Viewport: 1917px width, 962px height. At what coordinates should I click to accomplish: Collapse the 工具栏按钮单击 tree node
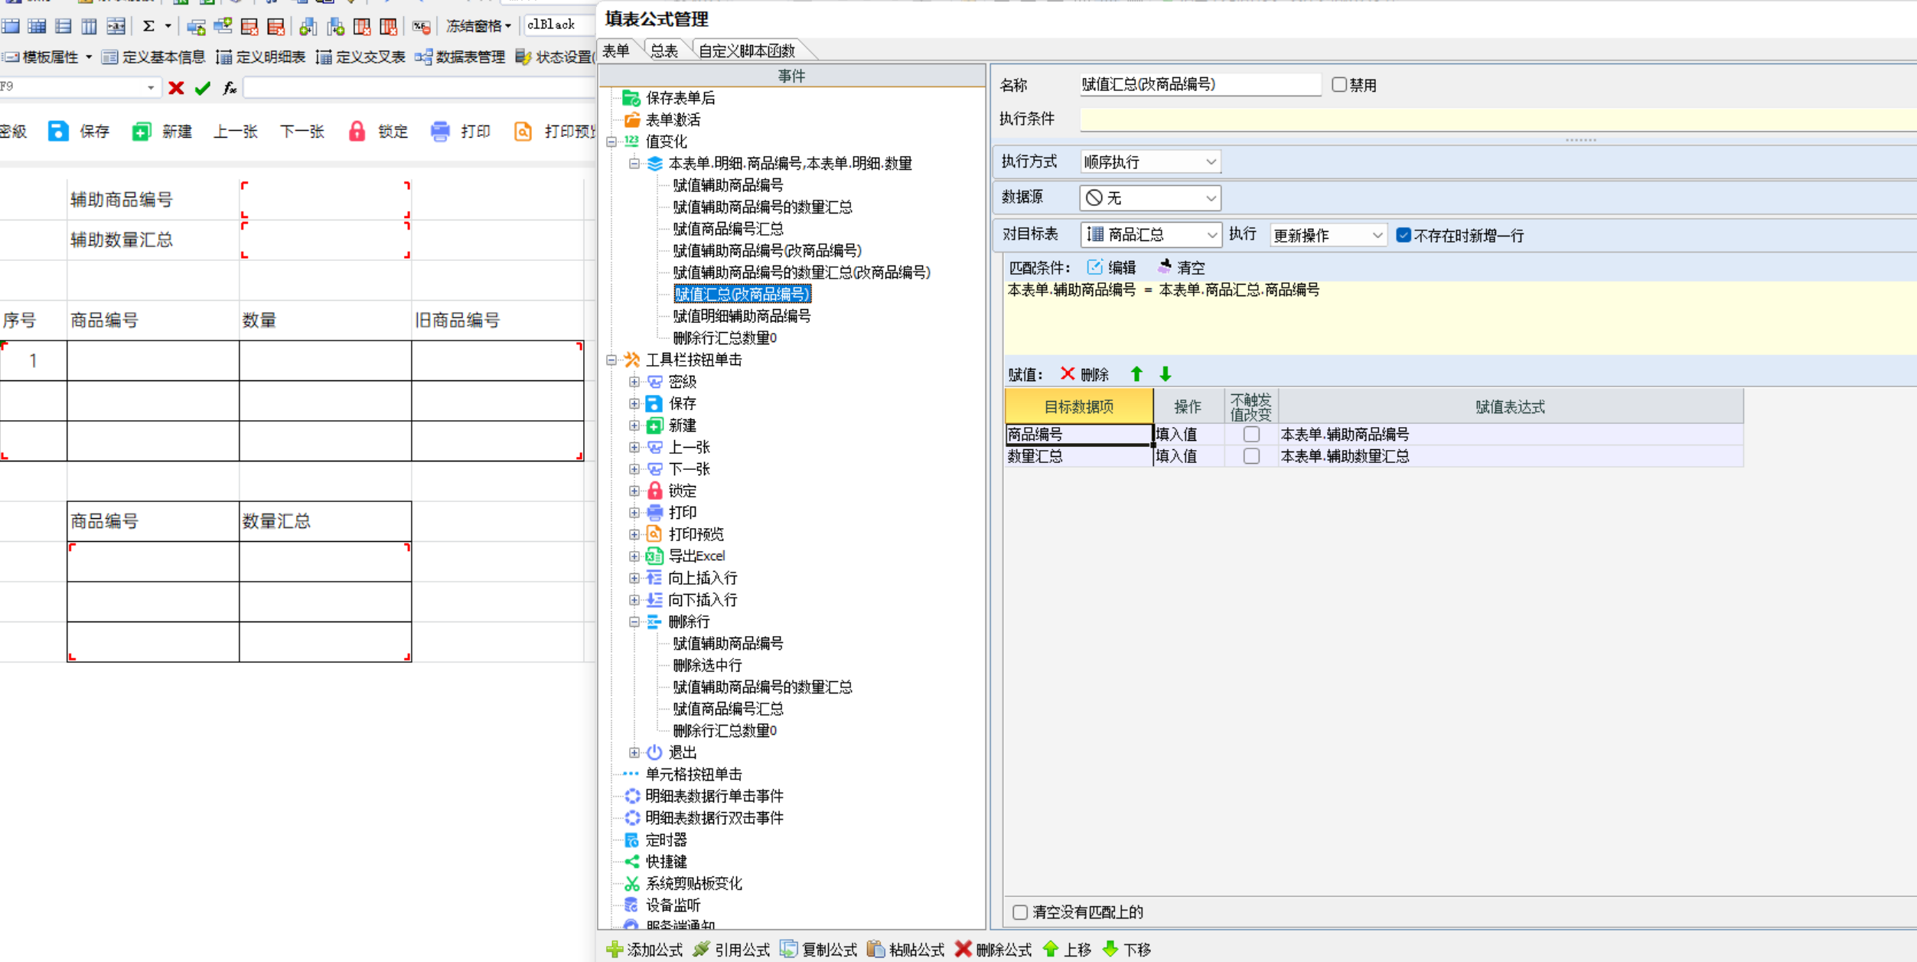coord(611,360)
